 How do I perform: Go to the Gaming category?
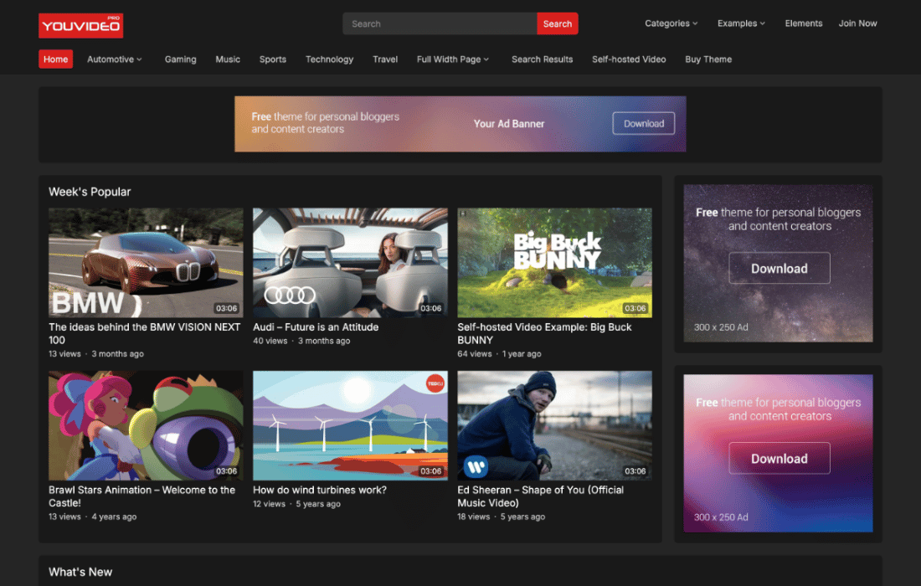point(180,59)
